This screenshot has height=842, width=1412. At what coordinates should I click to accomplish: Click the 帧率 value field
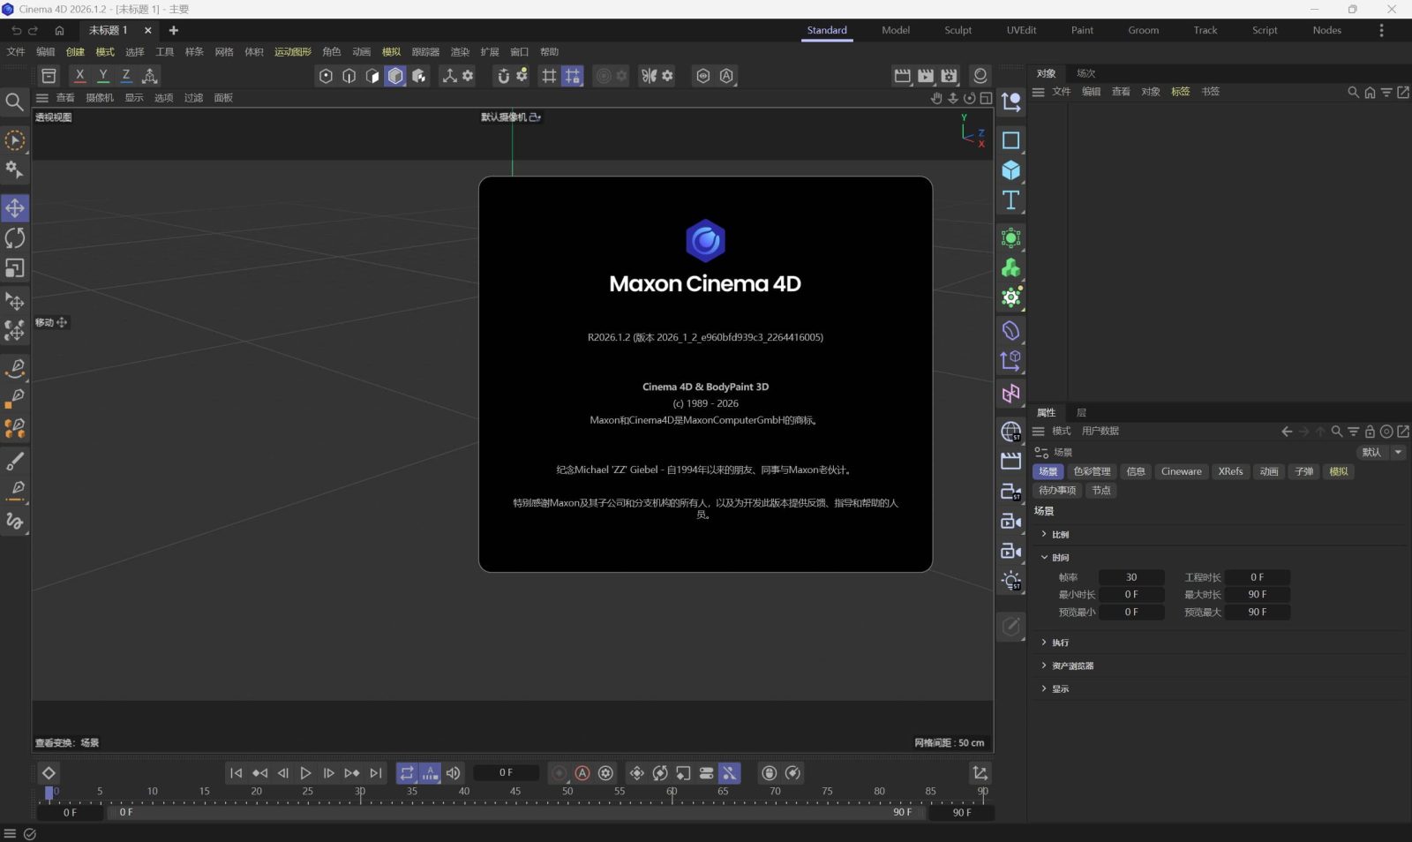point(1131,577)
